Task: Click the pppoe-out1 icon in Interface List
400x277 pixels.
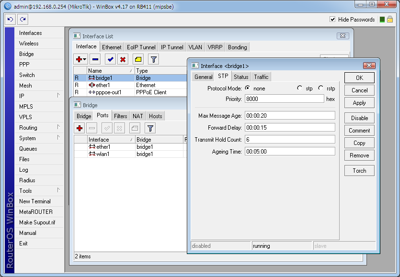Action: (91, 92)
